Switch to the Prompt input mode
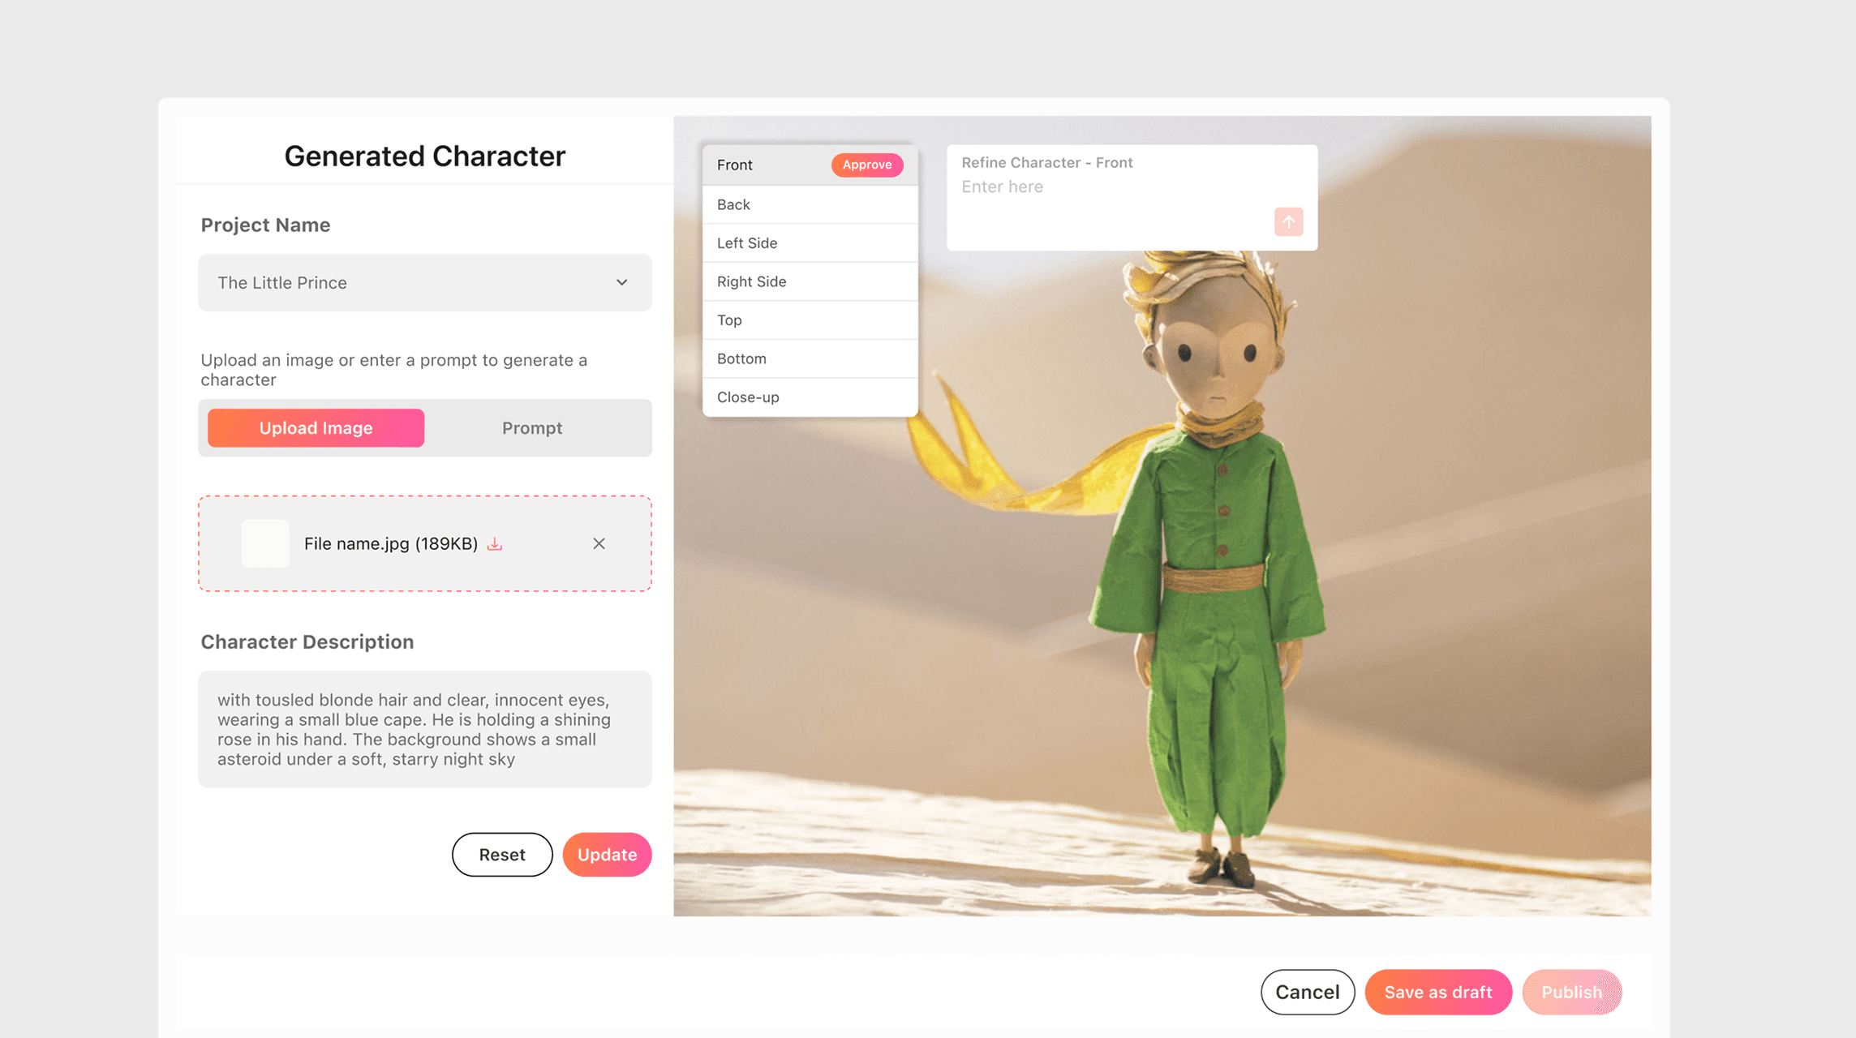Viewport: 1856px width, 1038px height. pyautogui.click(x=532, y=428)
